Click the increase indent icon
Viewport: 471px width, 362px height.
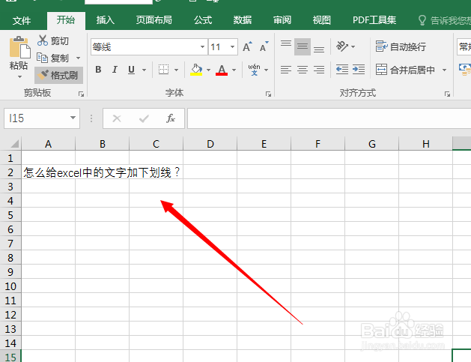pyautogui.click(x=359, y=70)
